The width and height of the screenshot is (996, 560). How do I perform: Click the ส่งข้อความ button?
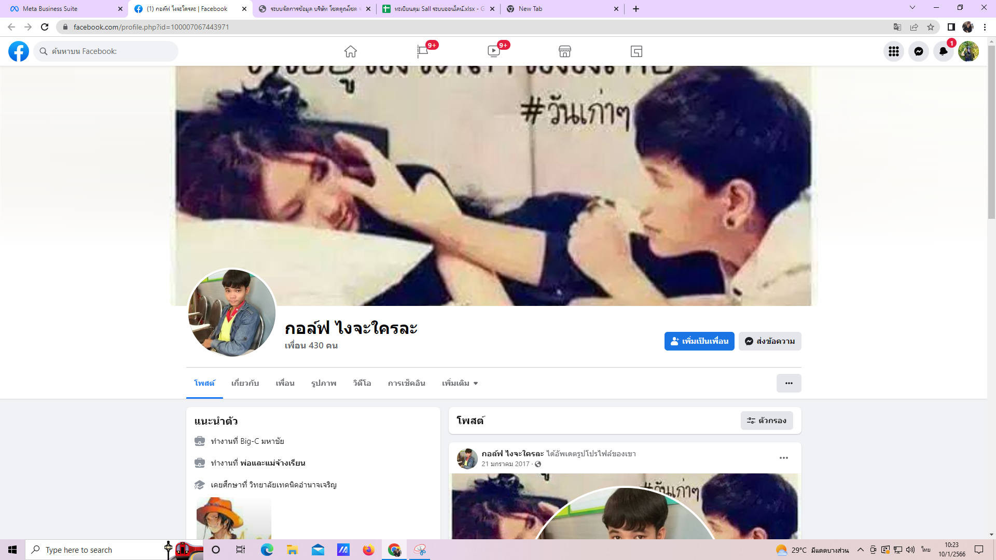coord(770,341)
